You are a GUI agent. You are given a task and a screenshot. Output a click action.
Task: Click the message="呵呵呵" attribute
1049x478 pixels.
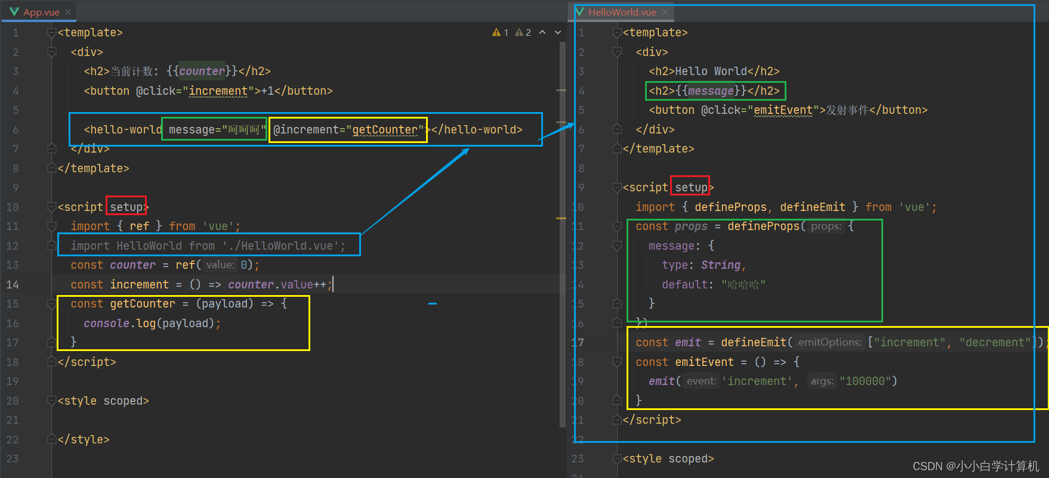click(217, 130)
